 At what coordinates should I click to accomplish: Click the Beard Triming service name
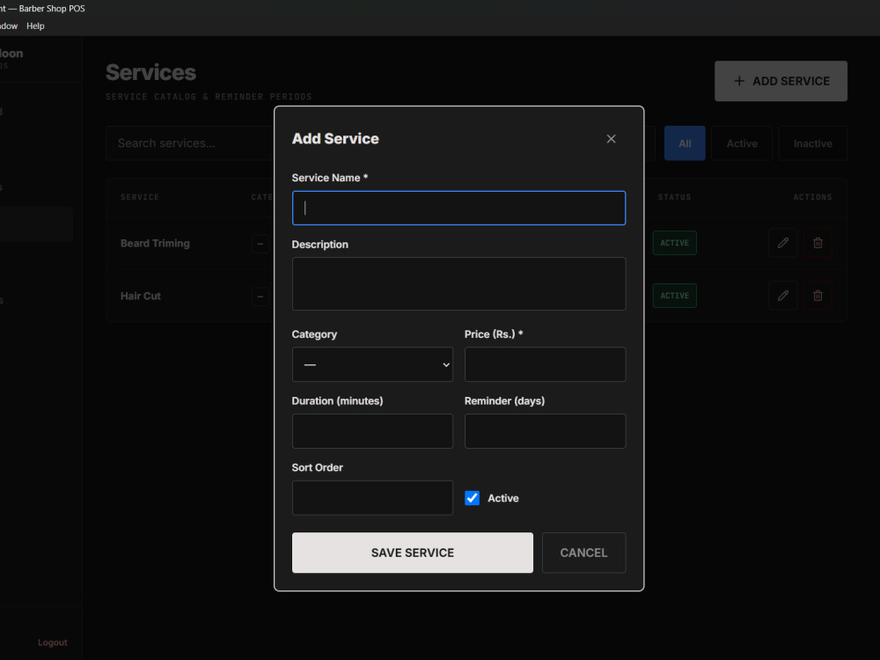coord(155,243)
